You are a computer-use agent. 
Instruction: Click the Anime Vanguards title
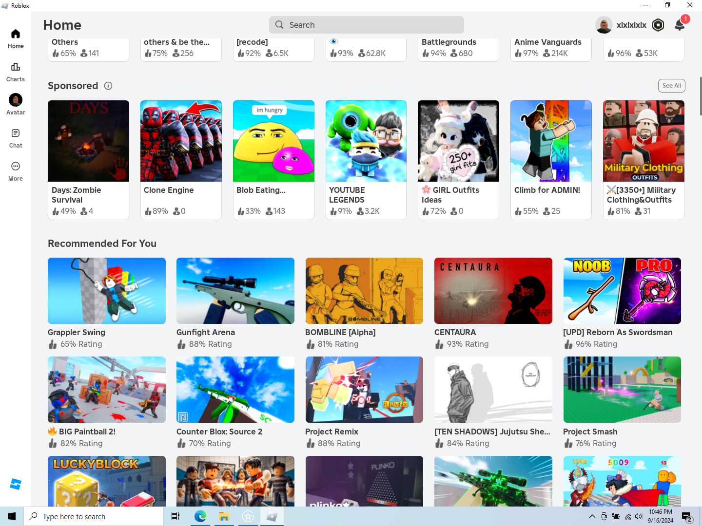(x=548, y=42)
